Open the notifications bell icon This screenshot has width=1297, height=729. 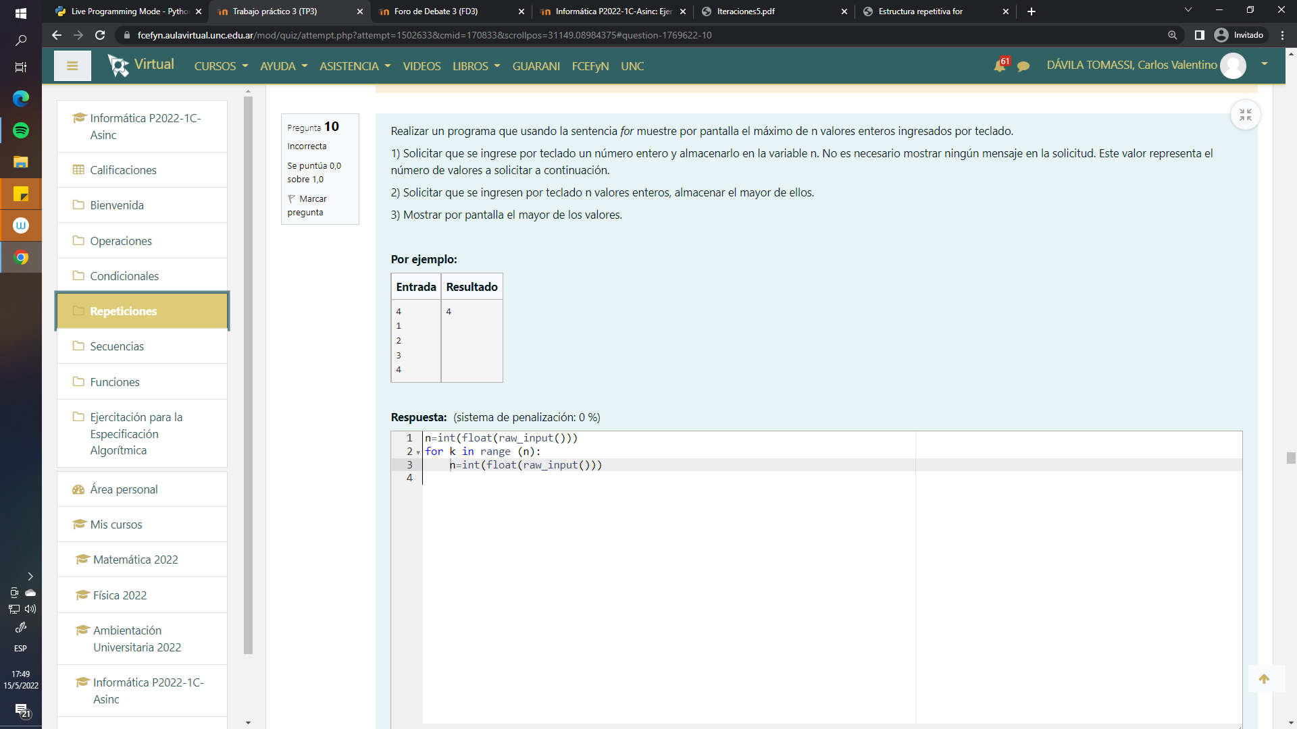click(1000, 65)
